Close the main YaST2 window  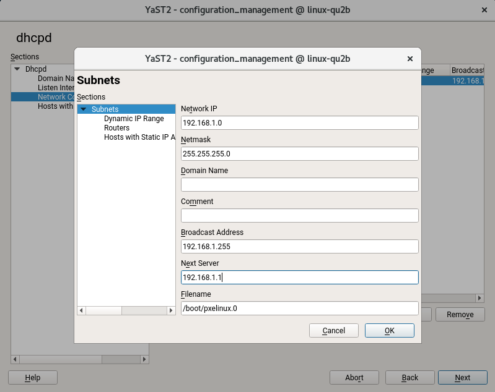[484, 10]
